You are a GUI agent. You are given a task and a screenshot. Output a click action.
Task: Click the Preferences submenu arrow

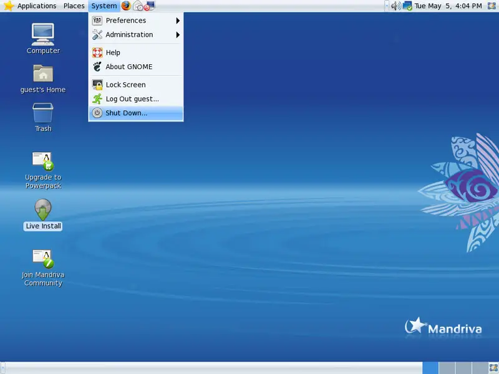click(x=178, y=21)
